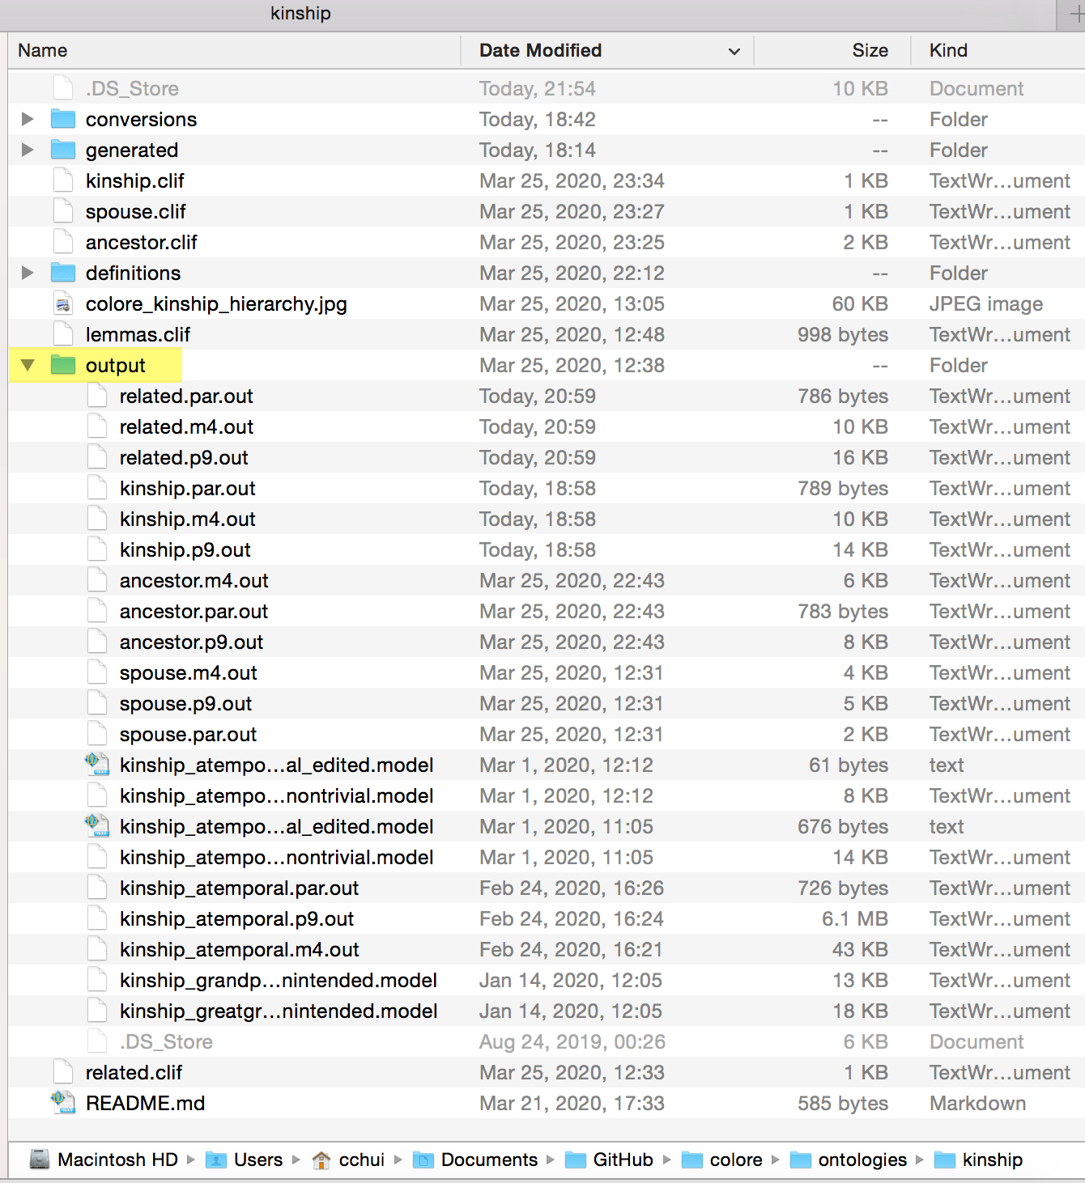
Task: Expand the conversions folder disclosure triangle
Action: point(28,119)
